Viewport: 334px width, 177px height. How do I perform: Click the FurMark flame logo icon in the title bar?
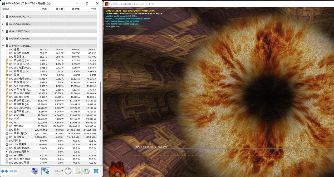click(x=107, y=4)
